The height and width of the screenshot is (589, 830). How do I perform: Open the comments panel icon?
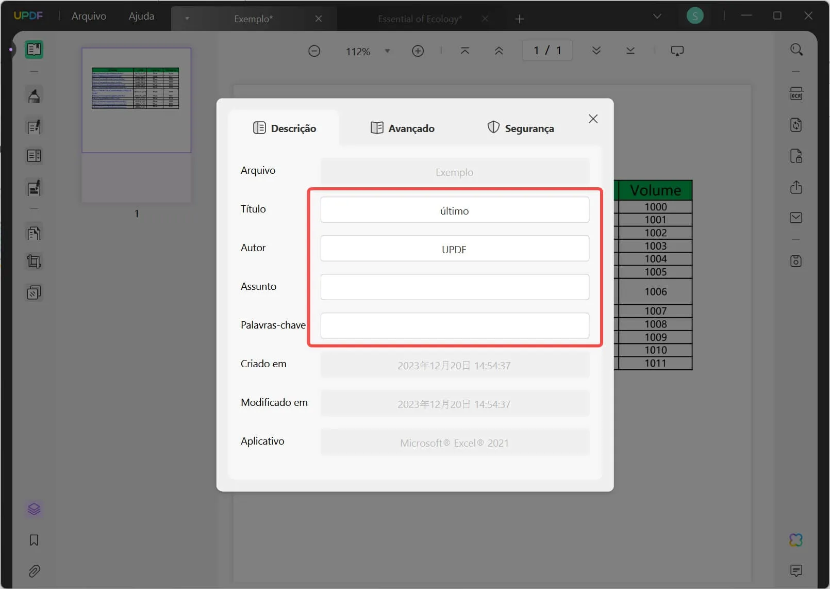(796, 571)
